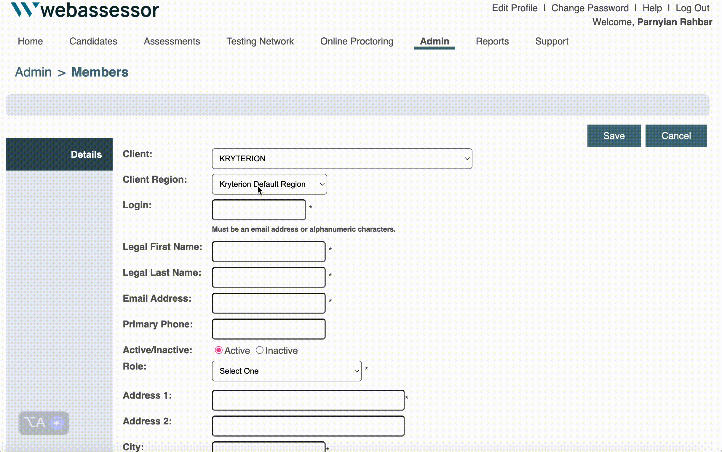Click the purple waveform icon in the overlay widget
722x452 pixels.
[x=57, y=423]
